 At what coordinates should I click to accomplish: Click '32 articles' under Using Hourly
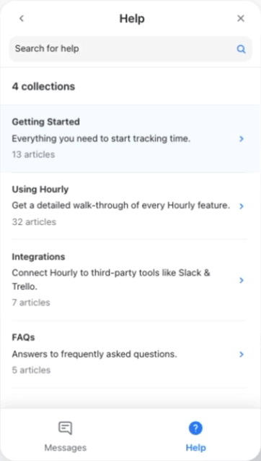pyautogui.click(x=34, y=221)
